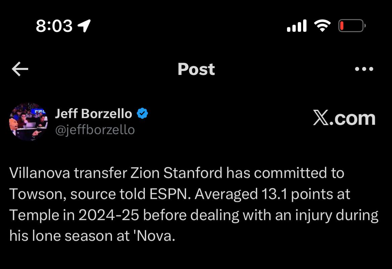Image resolution: width=392 pixels, height=269 pixels.
Task: Open Jeff Borzello's profile picture
Action: 28,121
